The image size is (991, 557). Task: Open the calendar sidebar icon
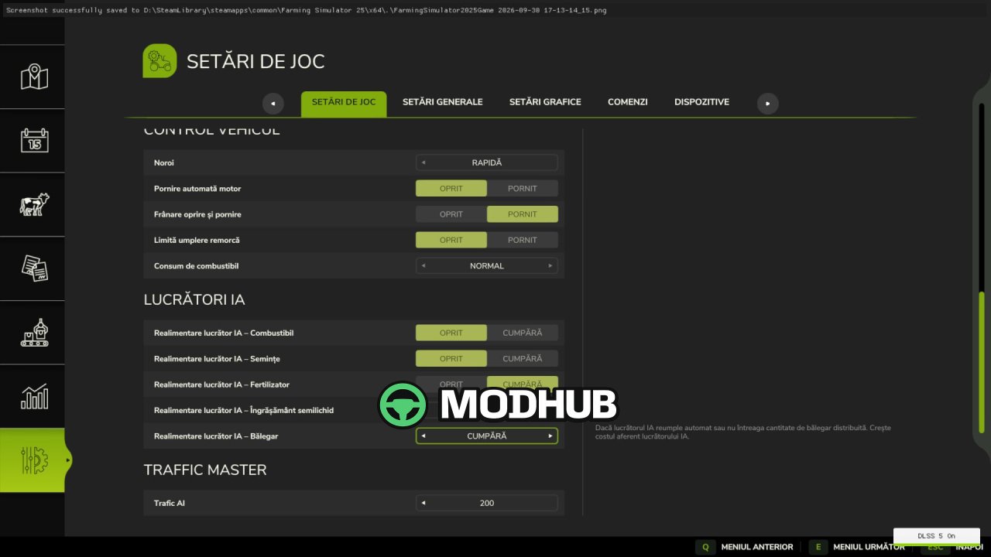pyautogui.click(x=34, y=141)
